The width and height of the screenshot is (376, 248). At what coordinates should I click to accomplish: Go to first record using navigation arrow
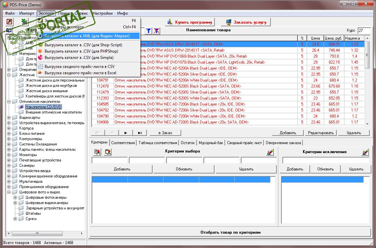(98, 133)
